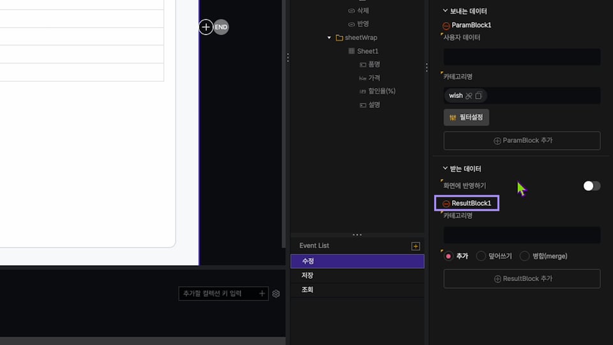Select the 조회 event

(x=358, y=290)
